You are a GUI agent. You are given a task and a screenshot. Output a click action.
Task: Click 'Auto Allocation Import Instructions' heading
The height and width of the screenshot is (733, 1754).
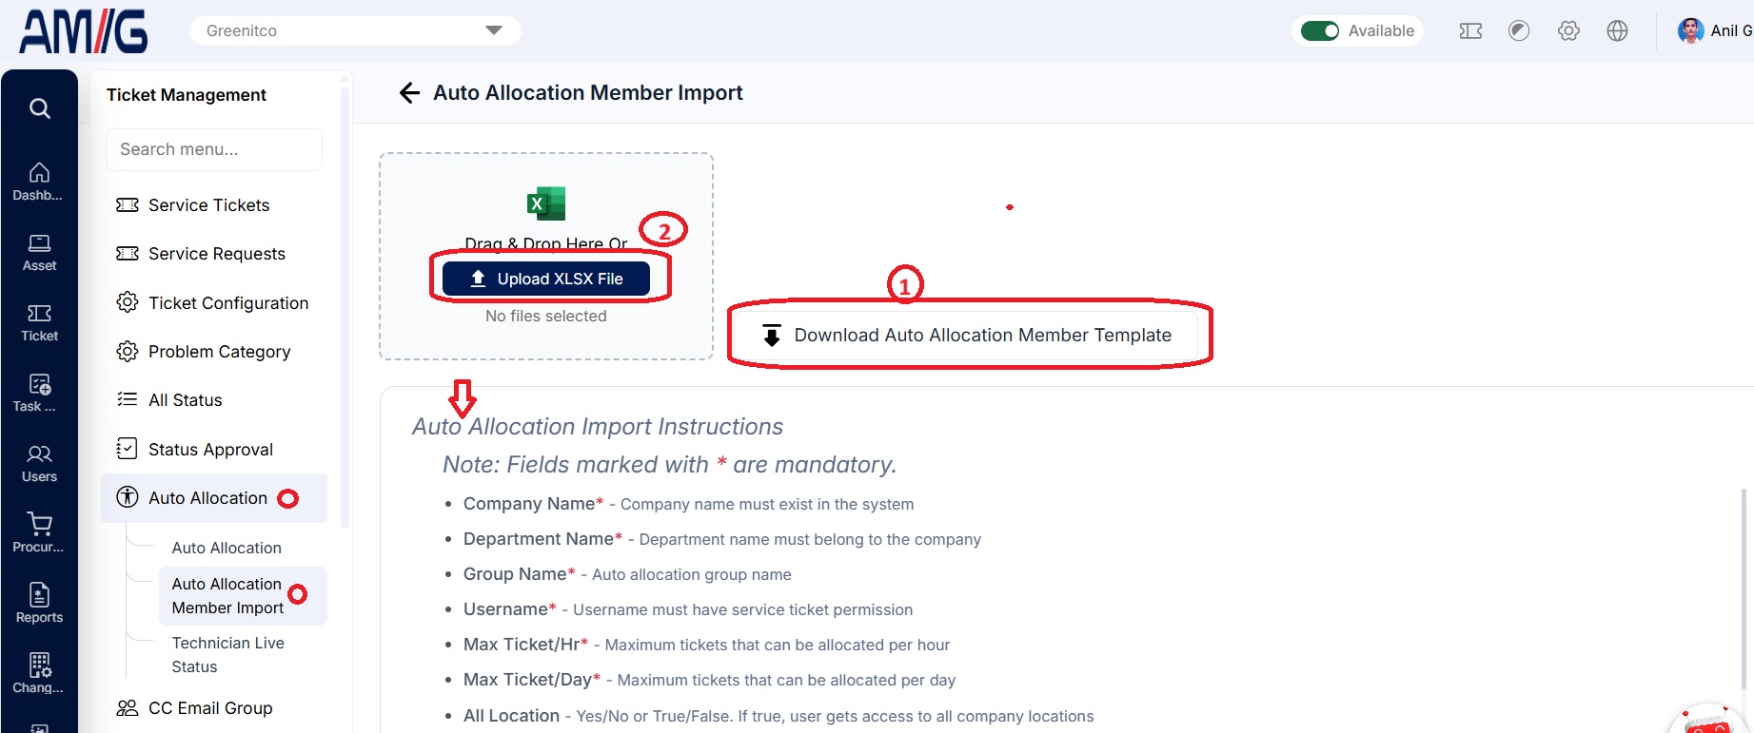coord(598,427)
